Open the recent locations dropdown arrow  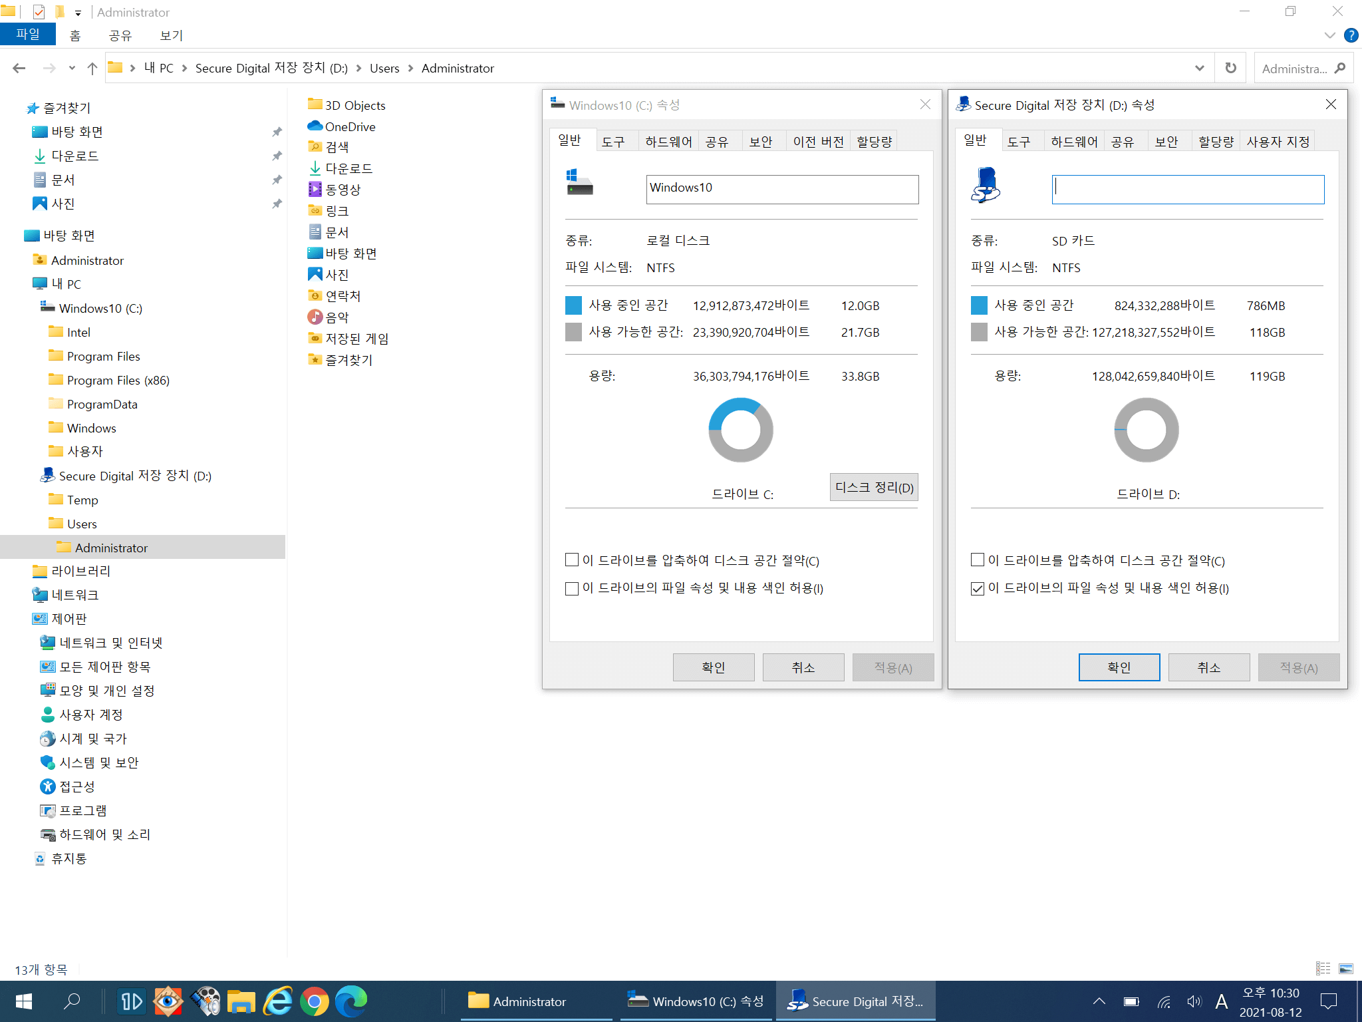click(72, 68)
